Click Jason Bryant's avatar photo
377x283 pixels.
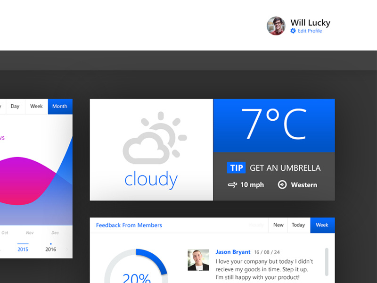pos(198,260)
